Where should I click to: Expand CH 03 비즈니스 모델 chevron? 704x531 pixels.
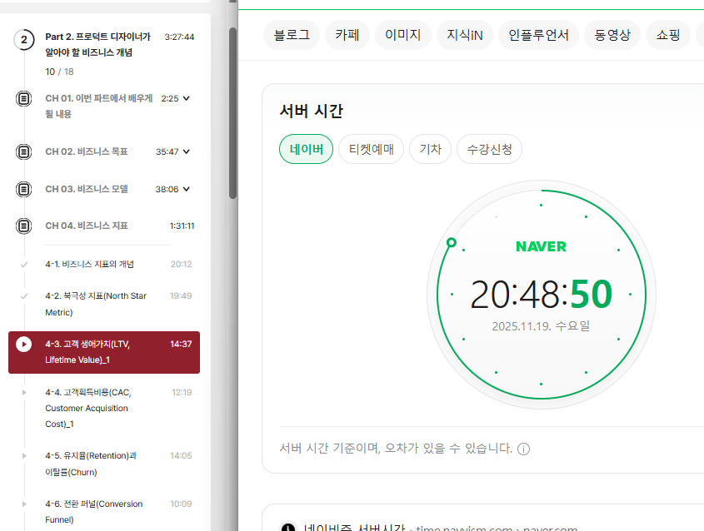pos(187,189)
